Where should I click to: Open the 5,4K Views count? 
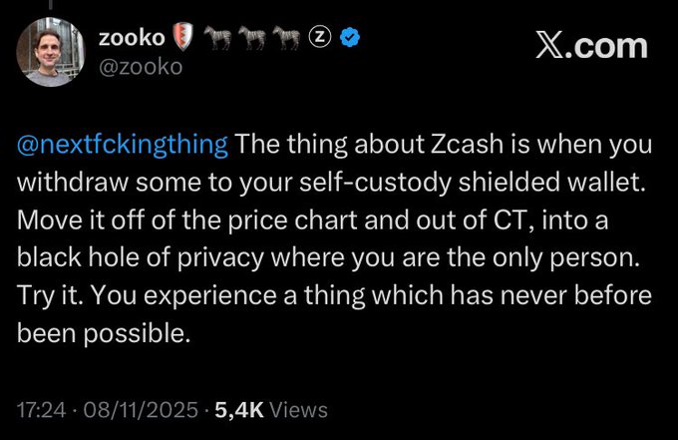coord(265,410)
